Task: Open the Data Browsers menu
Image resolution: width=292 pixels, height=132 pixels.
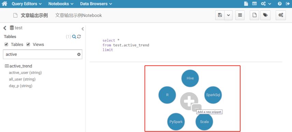Action: point(96,4)
